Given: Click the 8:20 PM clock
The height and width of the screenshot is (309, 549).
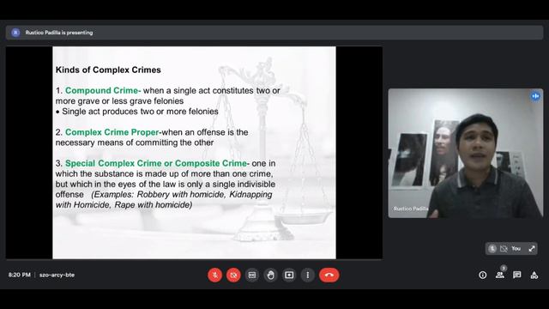Looking at the screenshot, I should coord(20,275).
